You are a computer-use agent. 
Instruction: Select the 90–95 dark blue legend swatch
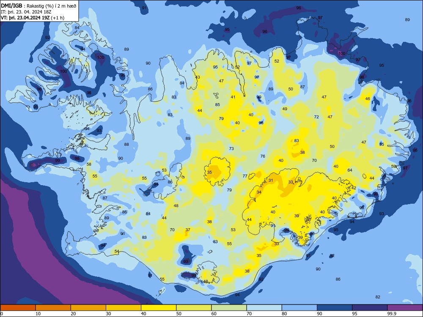pos(335,308)
